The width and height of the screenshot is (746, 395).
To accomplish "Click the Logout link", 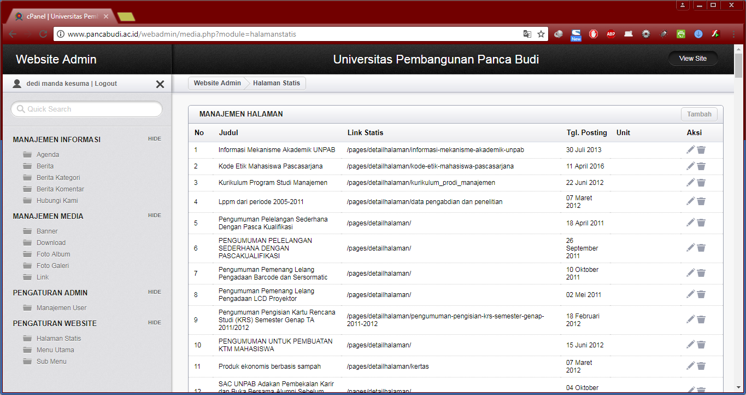I will (x=106, y=84).
